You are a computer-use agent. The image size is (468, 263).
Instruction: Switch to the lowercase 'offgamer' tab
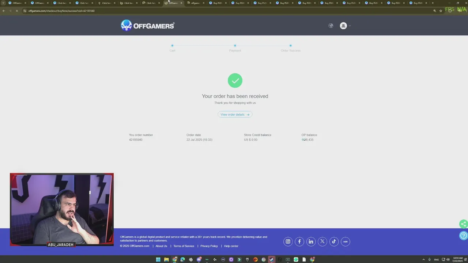point(196,3)
